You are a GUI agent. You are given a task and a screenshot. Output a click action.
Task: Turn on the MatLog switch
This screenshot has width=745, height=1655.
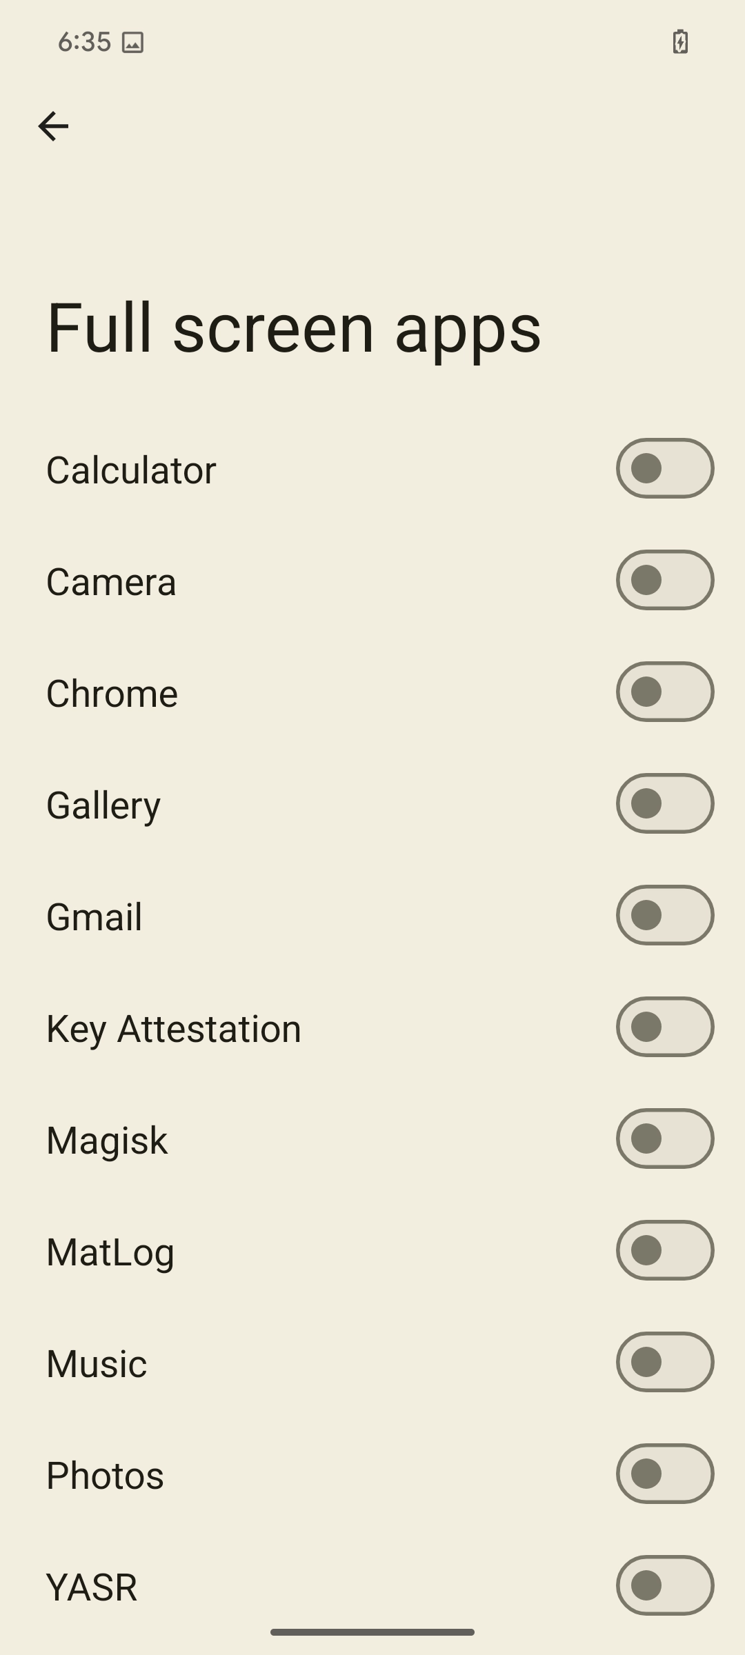pos(664,1251)
